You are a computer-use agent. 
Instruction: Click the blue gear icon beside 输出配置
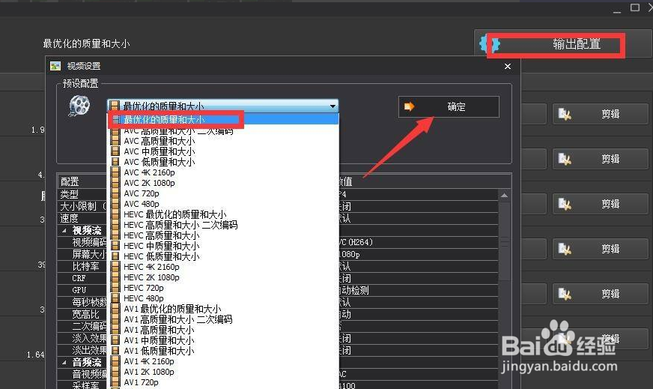coord(490,43)
